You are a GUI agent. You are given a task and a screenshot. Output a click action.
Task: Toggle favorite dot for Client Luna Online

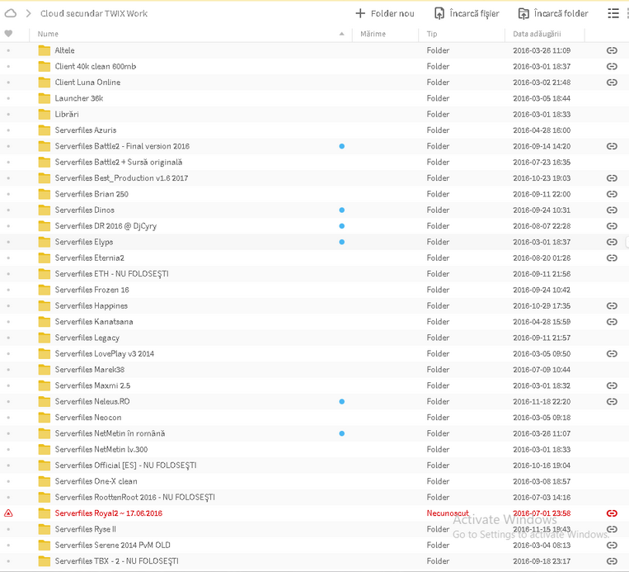pos(8,83)
